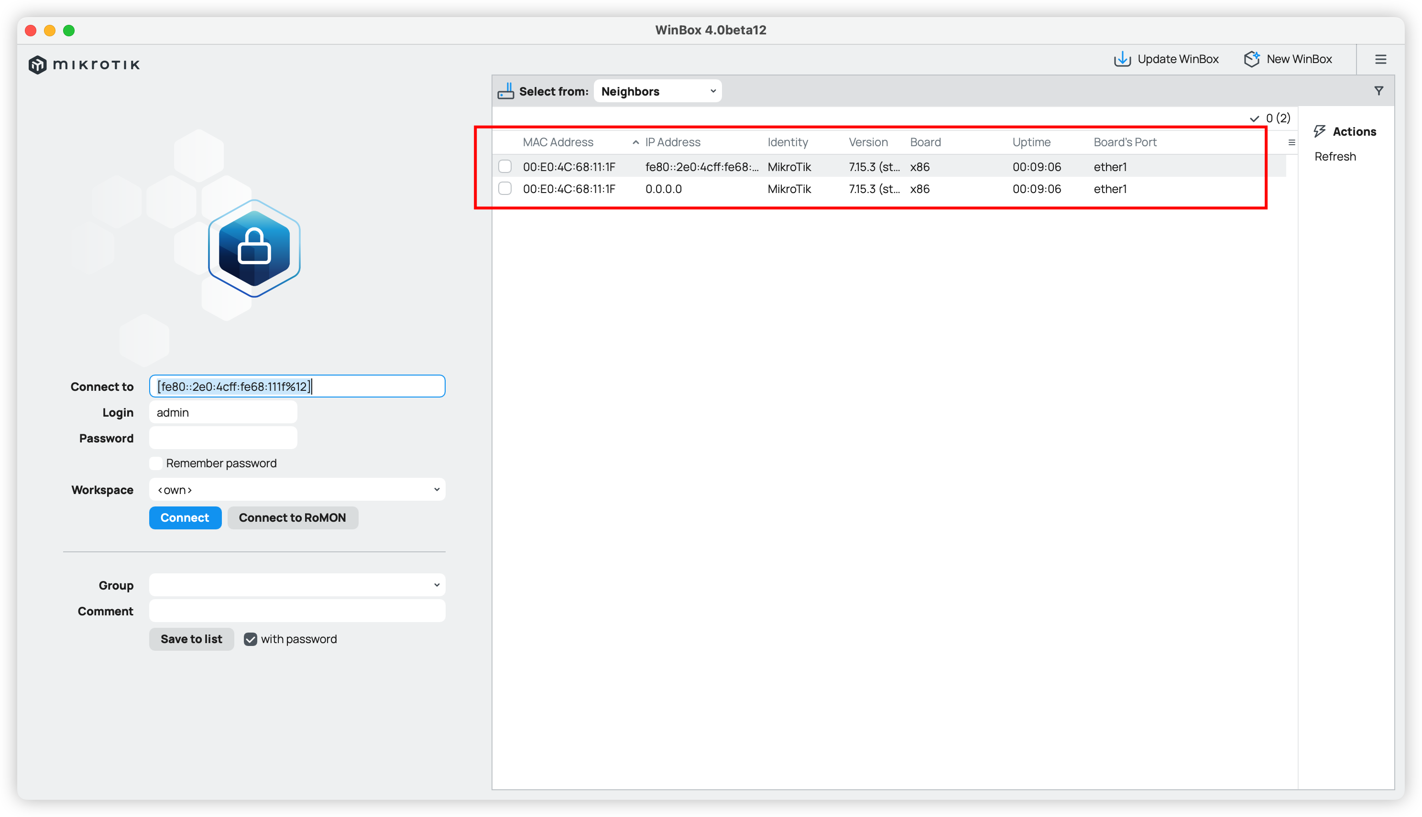Sort by the MAC Address column
The width and height of the screenshot is (1422, 817).
pos(558,142)
